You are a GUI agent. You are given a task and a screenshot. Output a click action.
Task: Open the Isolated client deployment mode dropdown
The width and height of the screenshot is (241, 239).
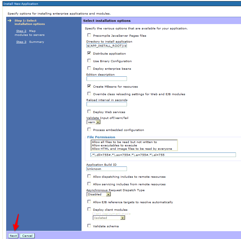(x=109, y=218)
